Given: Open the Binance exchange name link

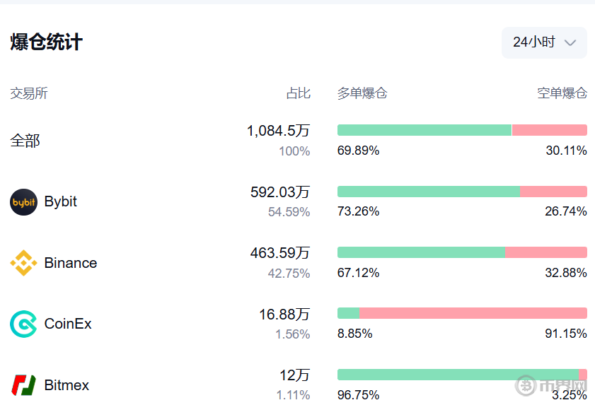Looking at the screenshot, I should point(71,263).
